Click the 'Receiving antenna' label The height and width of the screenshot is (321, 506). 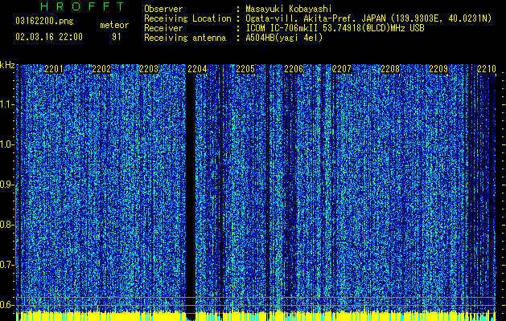185,38
